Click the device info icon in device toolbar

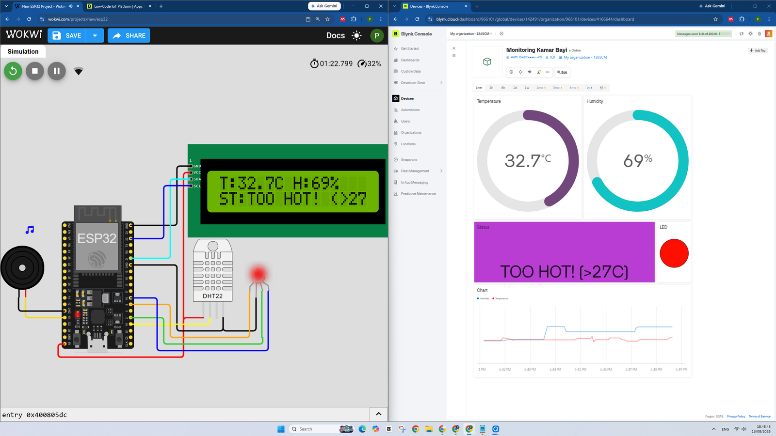511,72
